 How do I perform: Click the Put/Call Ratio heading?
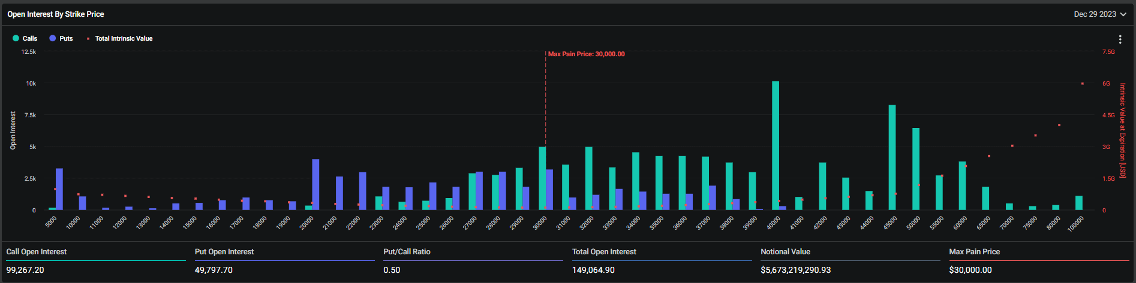point(407,251)
